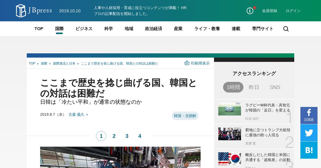Click 会員登録 to register

(270, 11)
